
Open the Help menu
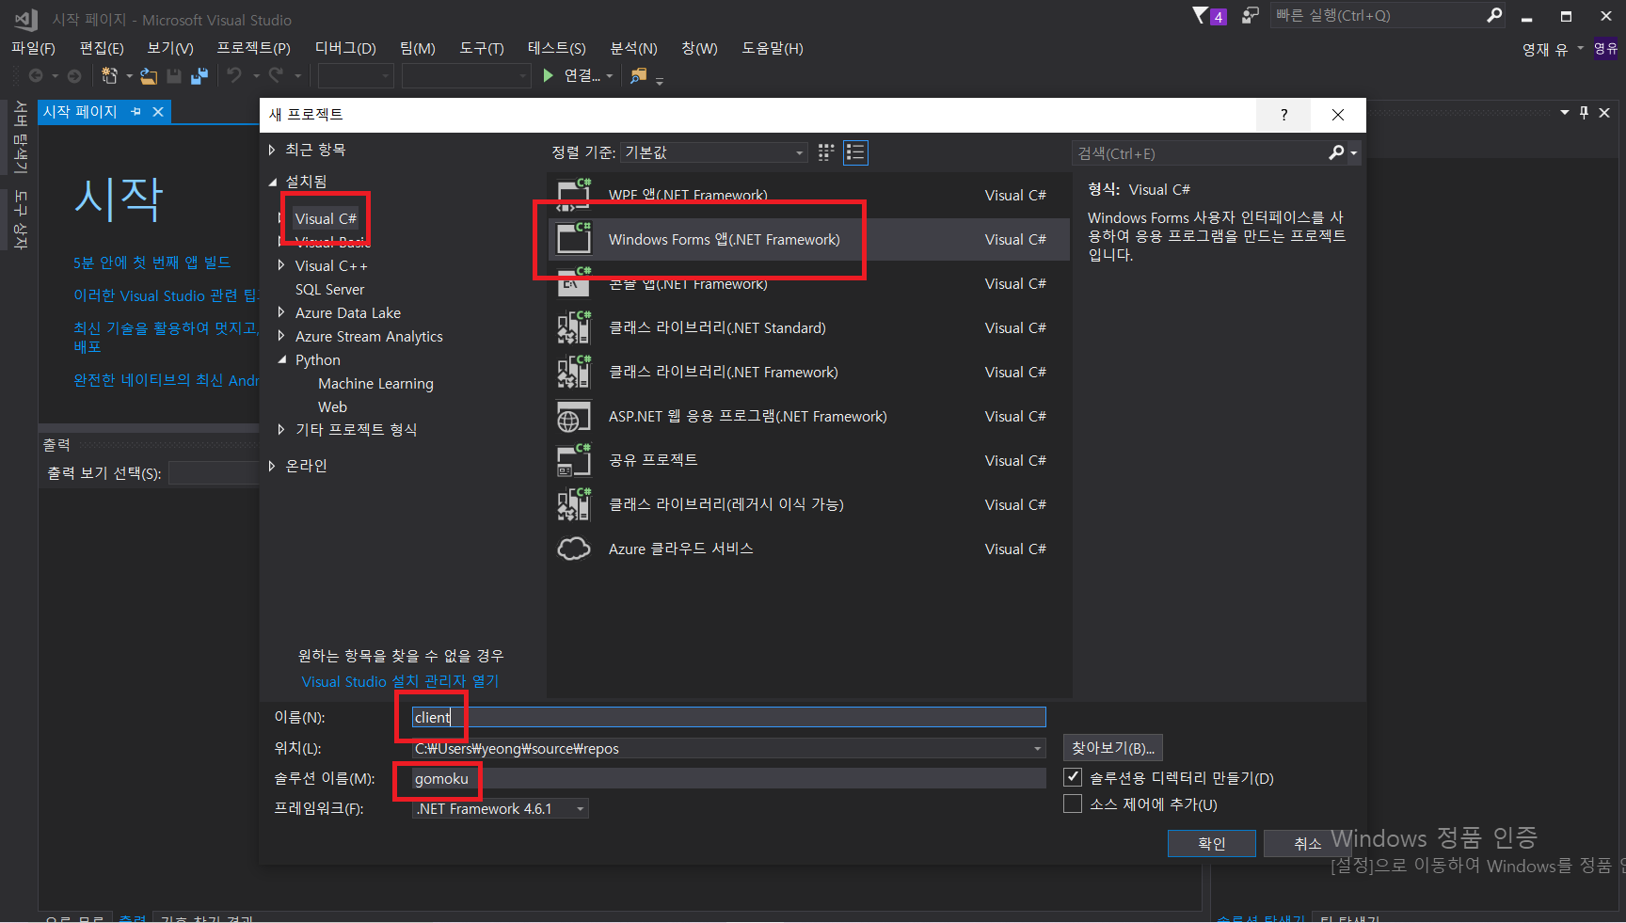773,48
